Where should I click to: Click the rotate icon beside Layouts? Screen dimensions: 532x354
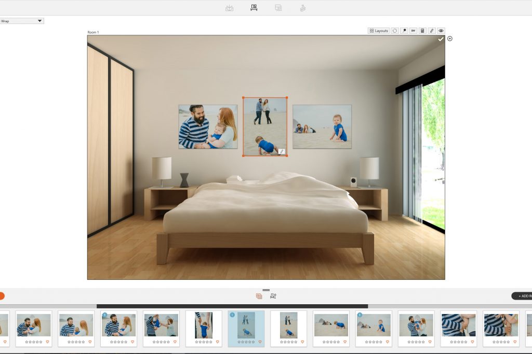(395, 31)
